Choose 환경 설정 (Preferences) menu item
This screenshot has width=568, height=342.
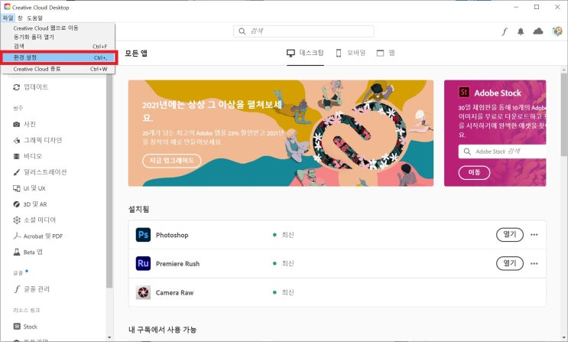coord(58,57)
